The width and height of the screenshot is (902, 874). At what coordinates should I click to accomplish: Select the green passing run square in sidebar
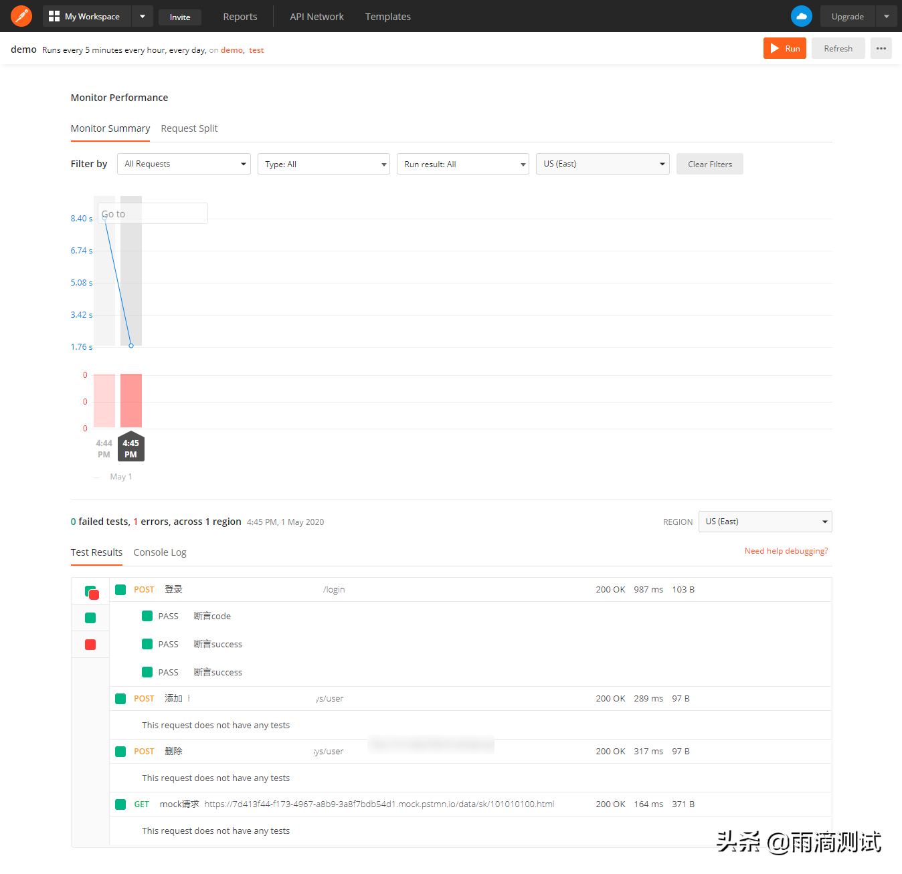click(90, 617)
